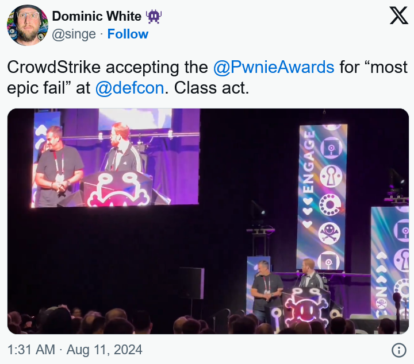Click the space invader emoji beside name
This screenshot has width=414, height=364.
coord(154,16)
